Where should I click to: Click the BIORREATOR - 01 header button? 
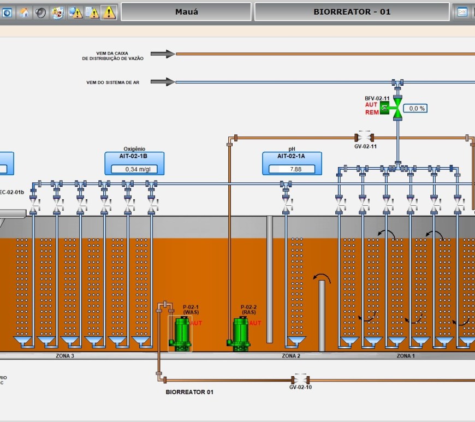tap(352, 11)
